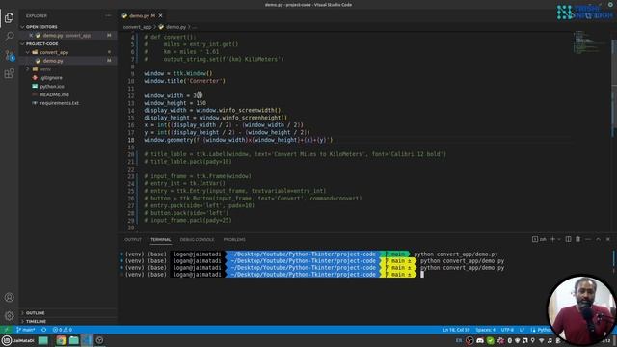617x347 pixels.
Task: Open the Source Control view
Action: pyautogui.click(x=9, y=55)
